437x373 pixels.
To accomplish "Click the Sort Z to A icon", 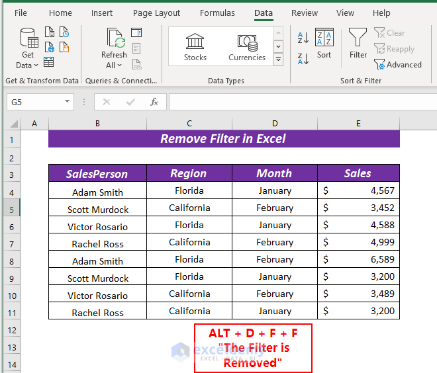I will point(303,59).
